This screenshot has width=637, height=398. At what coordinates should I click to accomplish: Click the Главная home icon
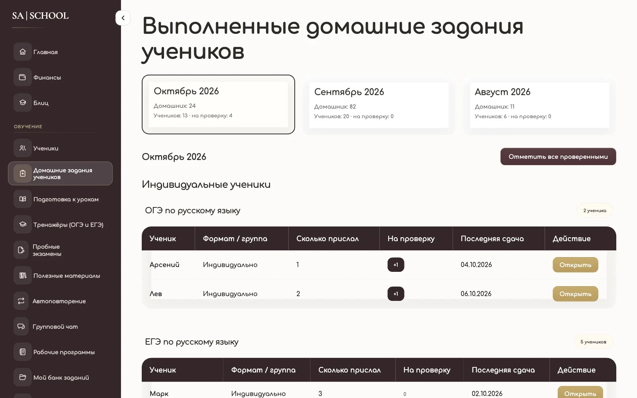tap(23, 52)
